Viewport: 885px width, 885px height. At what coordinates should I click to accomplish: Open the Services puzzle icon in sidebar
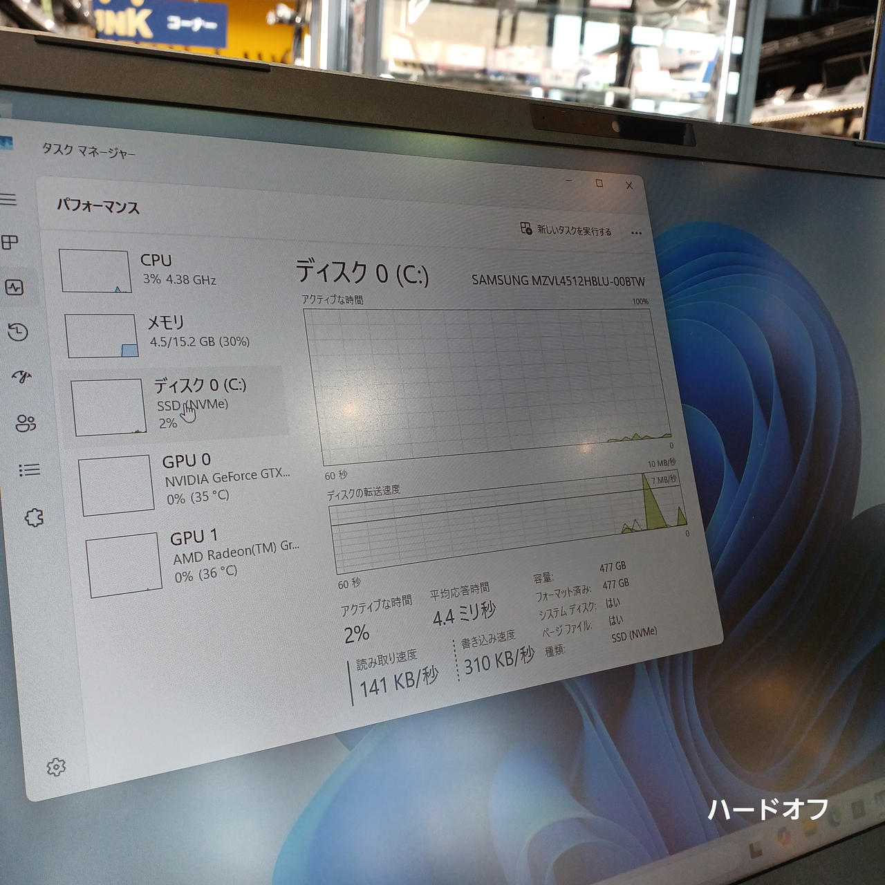(x=33, y=517)
